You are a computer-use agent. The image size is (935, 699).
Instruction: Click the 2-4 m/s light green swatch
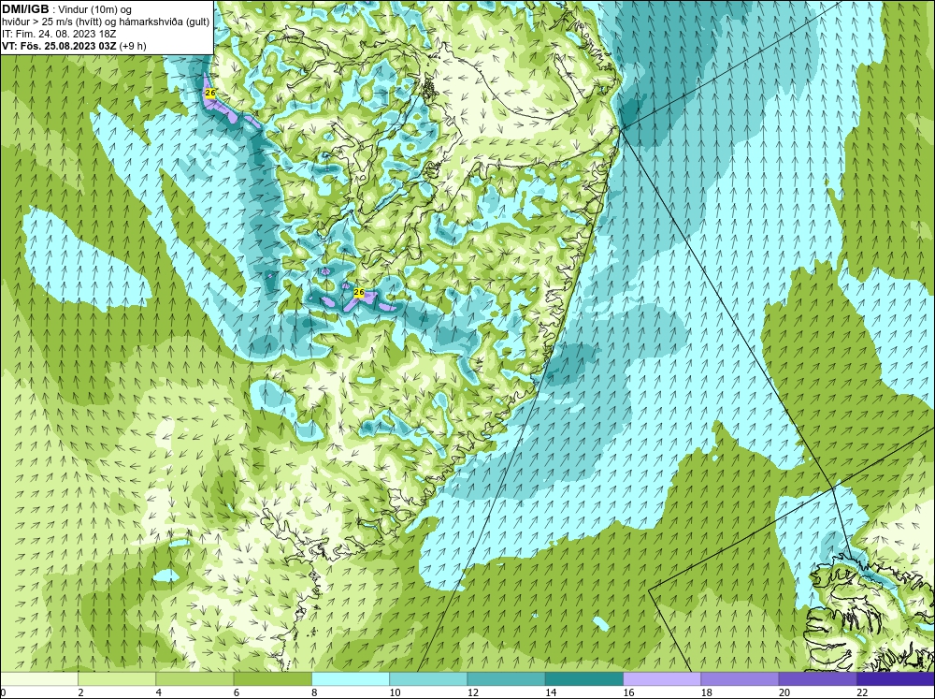(x=117, y=679)
